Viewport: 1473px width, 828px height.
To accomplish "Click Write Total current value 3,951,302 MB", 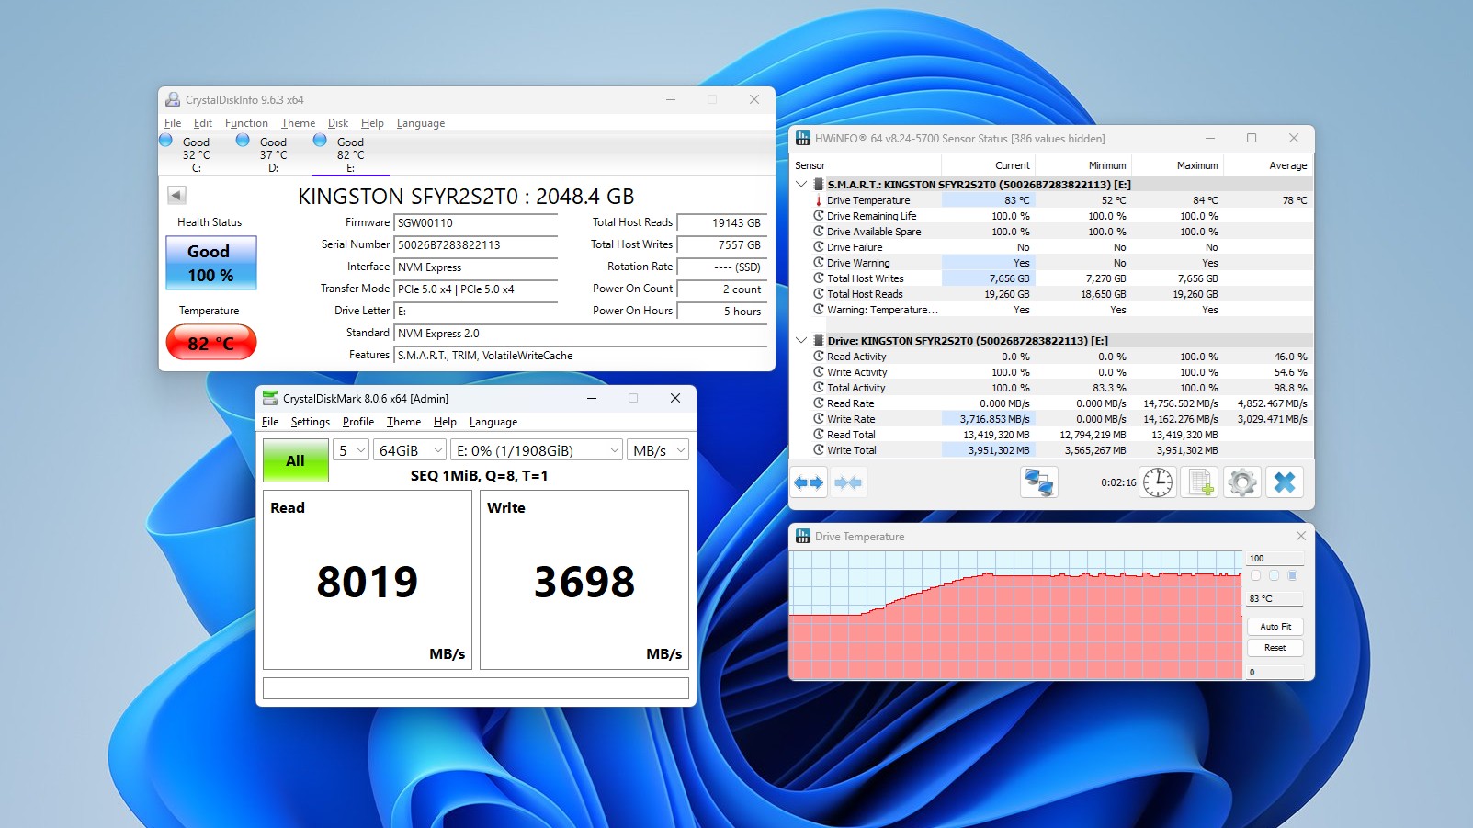I will tap(989, 450).
